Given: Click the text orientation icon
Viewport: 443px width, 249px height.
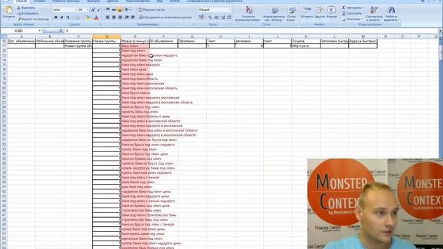Looking at the screenshot, I should pos(127,10).
